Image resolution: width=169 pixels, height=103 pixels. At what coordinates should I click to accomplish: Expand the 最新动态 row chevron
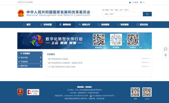(41, 66)
